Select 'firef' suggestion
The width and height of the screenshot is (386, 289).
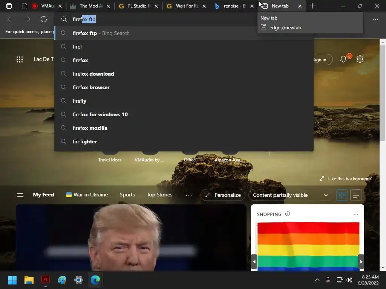pos(184,47)
